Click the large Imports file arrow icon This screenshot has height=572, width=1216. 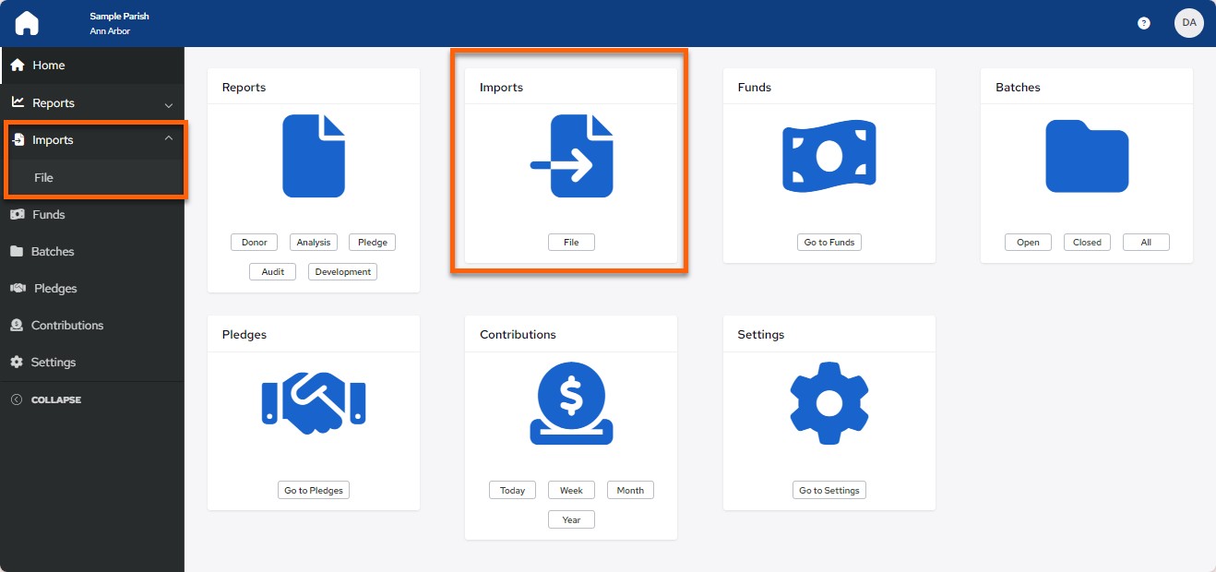point(572,156)
